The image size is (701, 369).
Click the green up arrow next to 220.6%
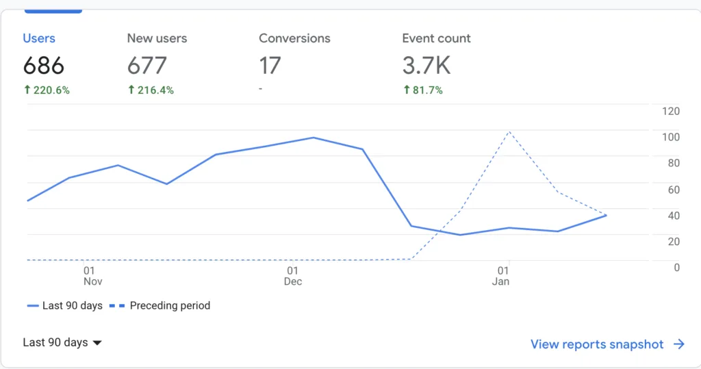pos(27,90)
